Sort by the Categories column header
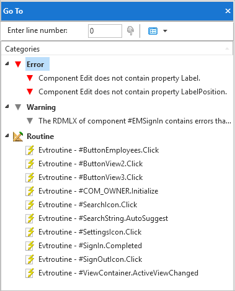The width and height of the screenshot is (235, 291). [x=117, y=49]
